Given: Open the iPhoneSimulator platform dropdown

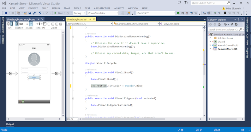Looking at the screenshot, I should (x=103, y=13).
